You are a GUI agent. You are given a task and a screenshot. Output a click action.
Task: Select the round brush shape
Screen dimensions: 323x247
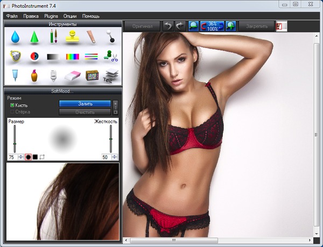[x=28, y=157]
